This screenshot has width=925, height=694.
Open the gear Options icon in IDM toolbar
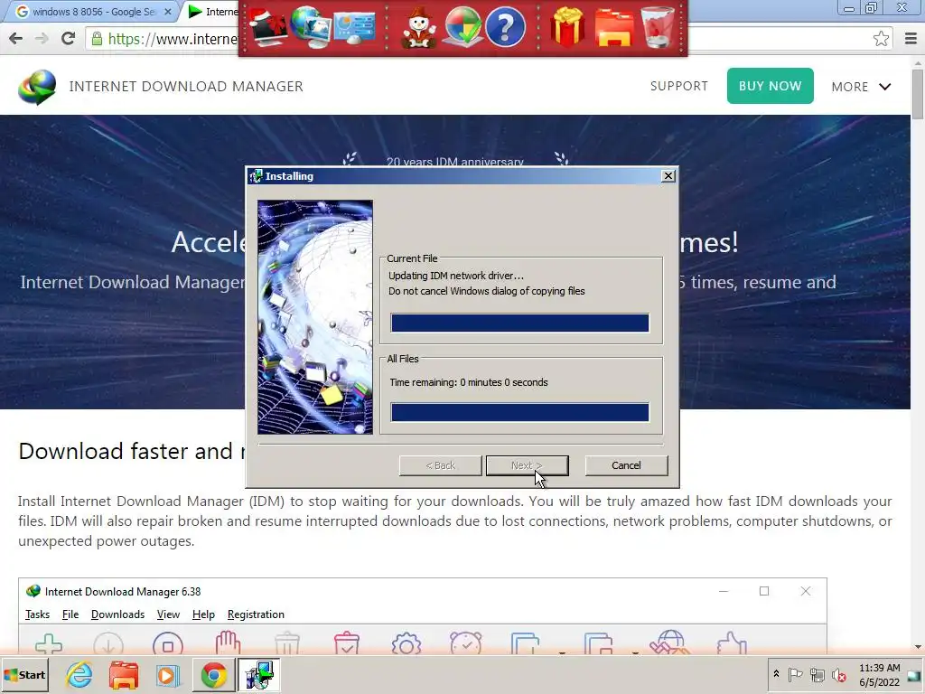406,644
